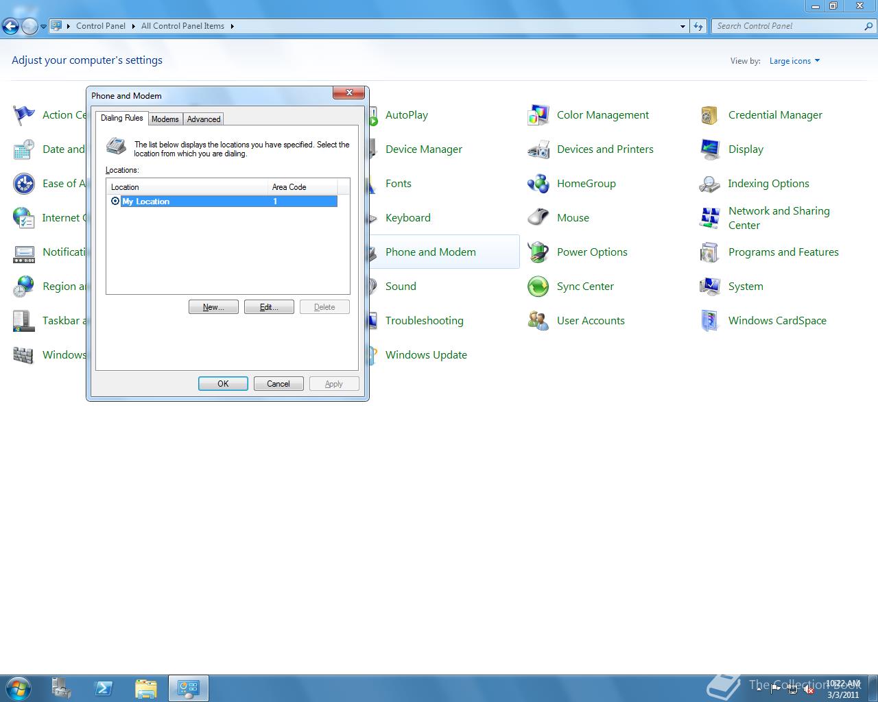Open the Date and Time calendar icon

(24, 149)
